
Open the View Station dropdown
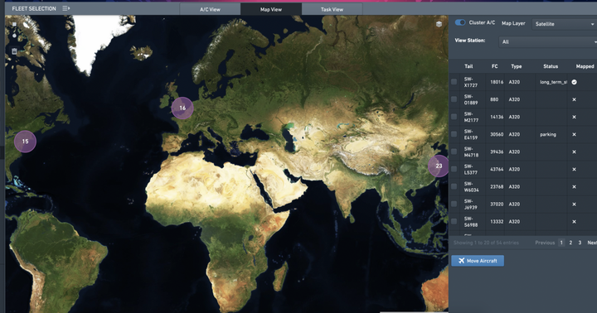tap(547, 42)
